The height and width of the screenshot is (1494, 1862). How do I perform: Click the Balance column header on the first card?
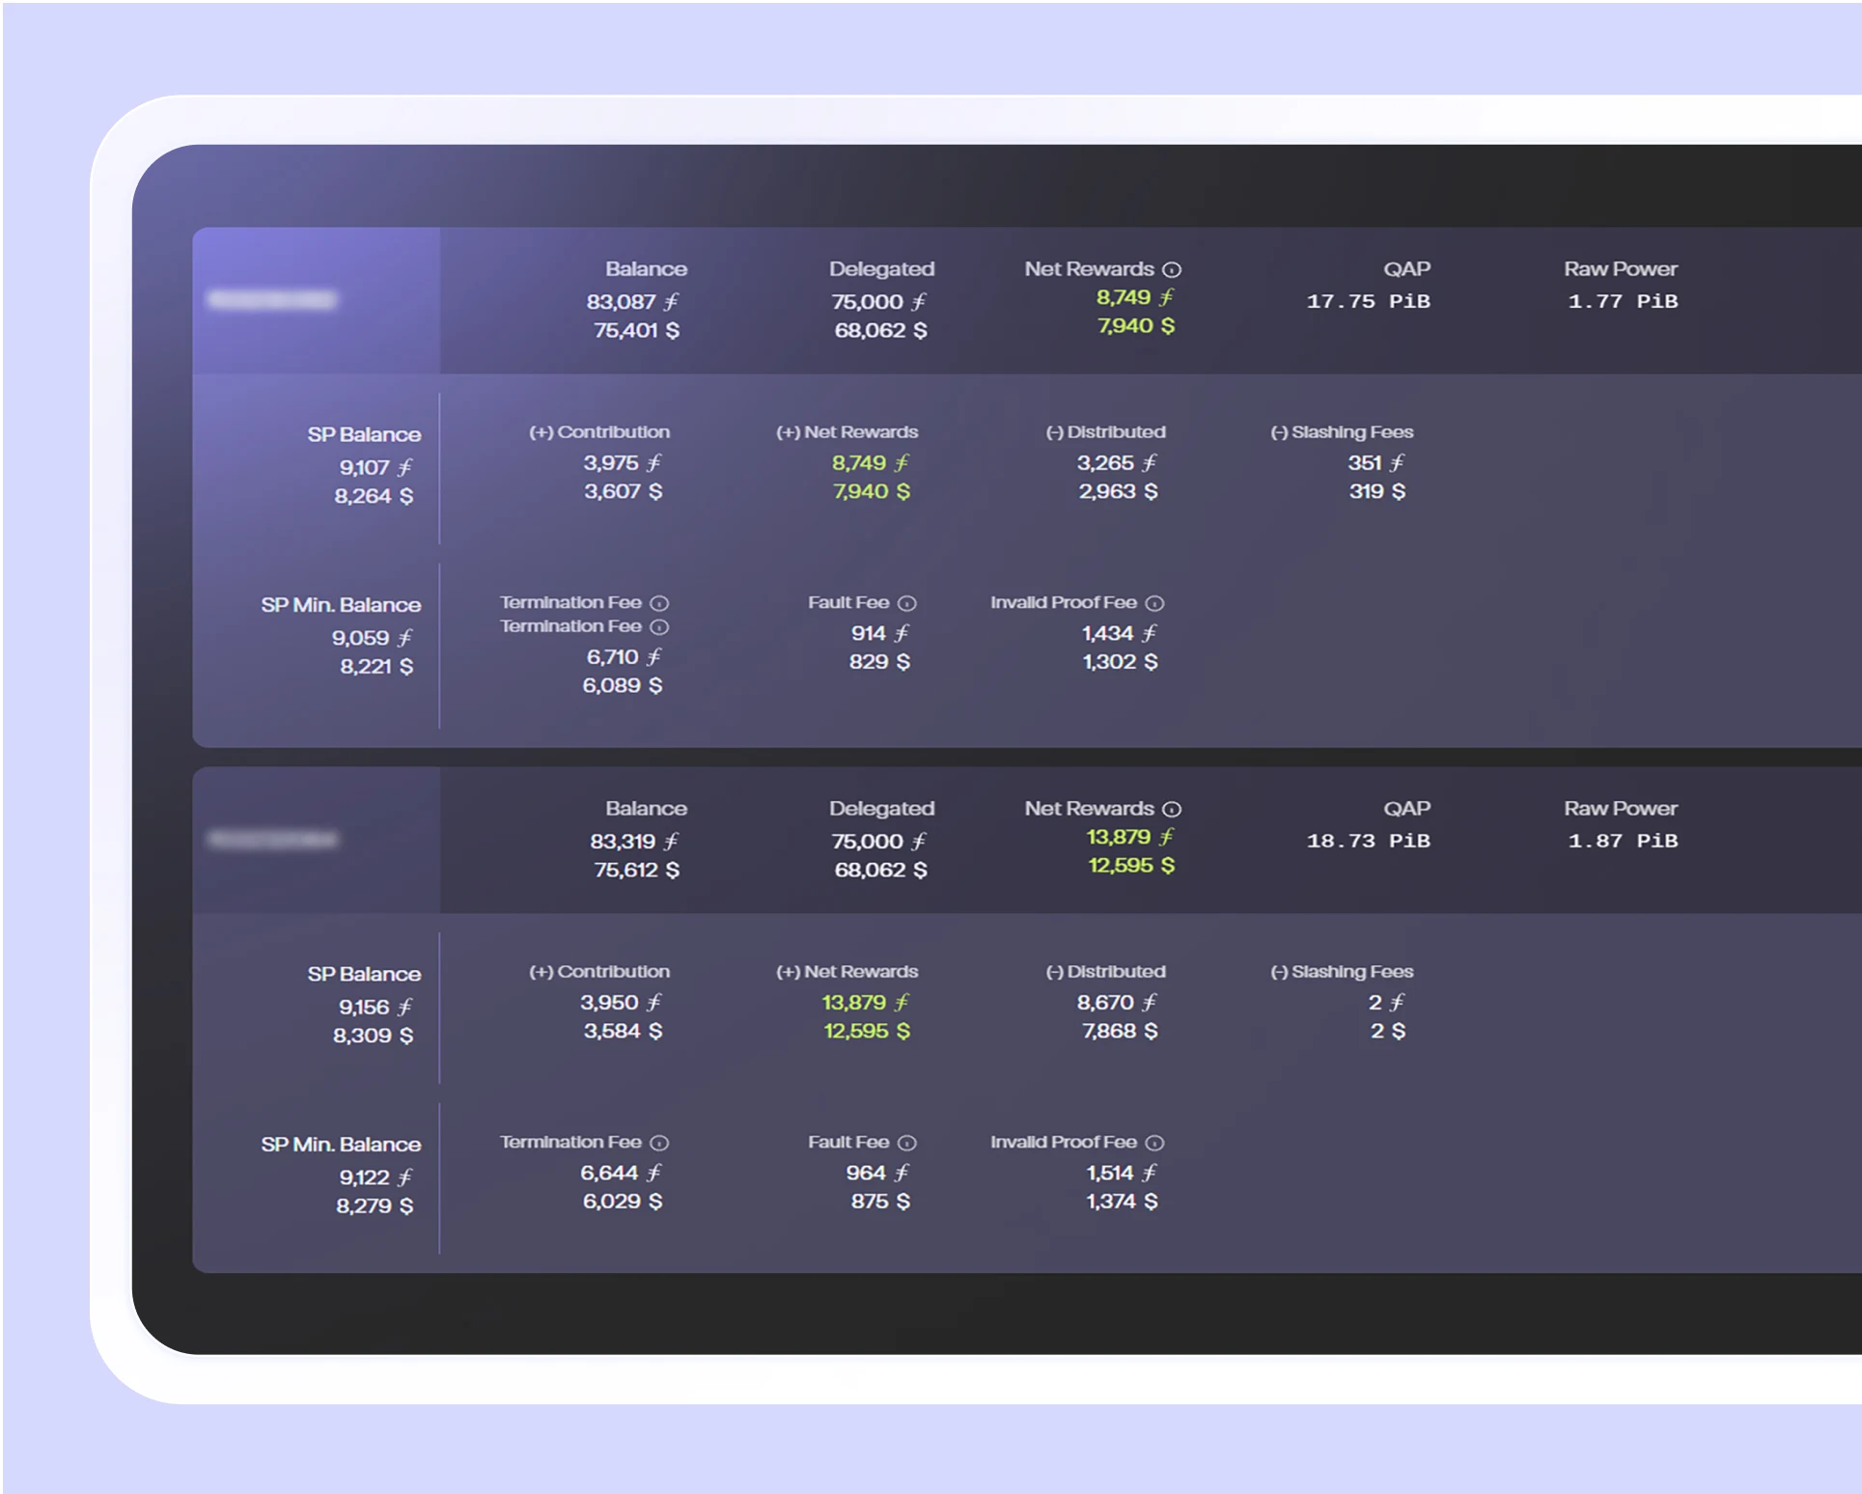(x=645, y=269)
